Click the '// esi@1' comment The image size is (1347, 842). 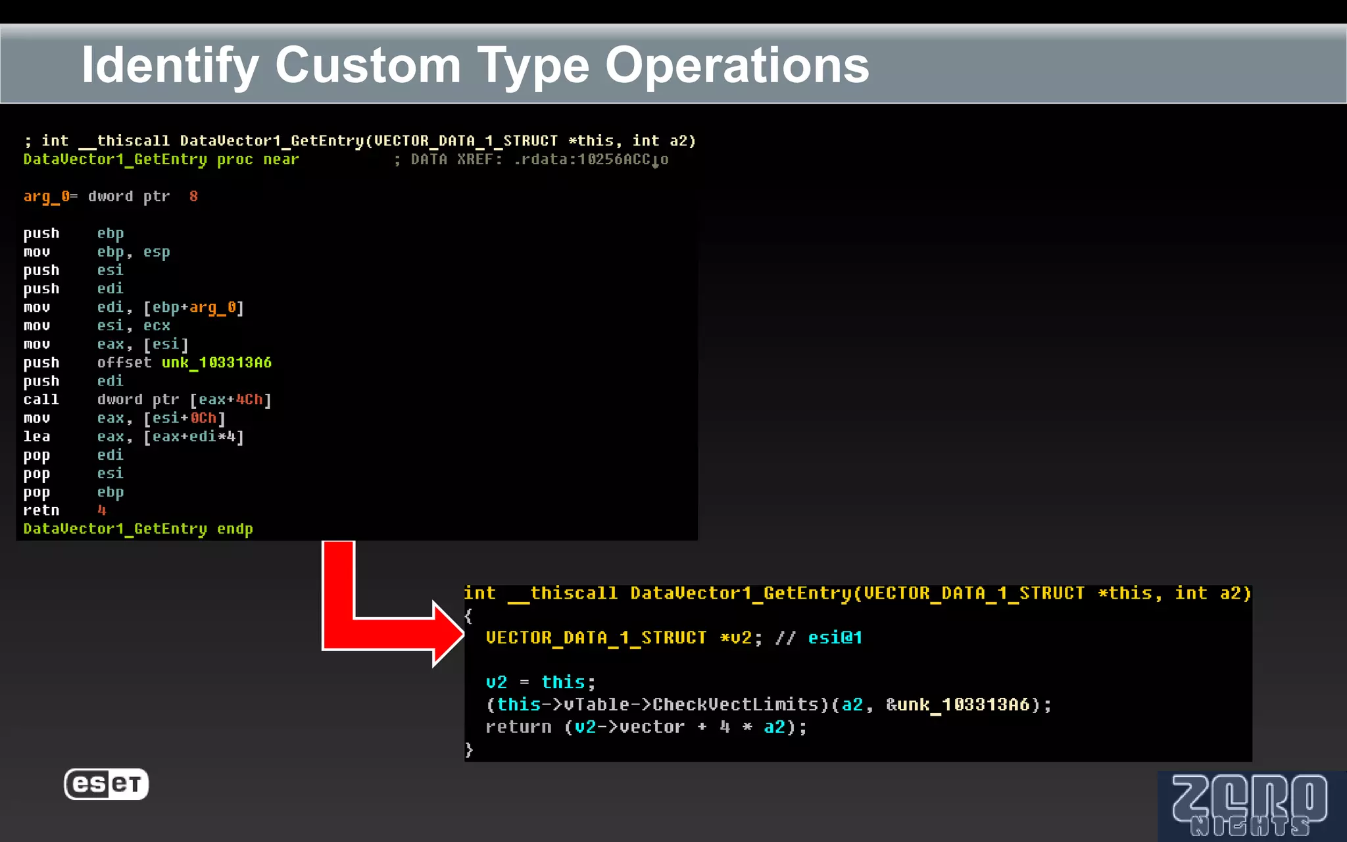(x=819, y=638)
